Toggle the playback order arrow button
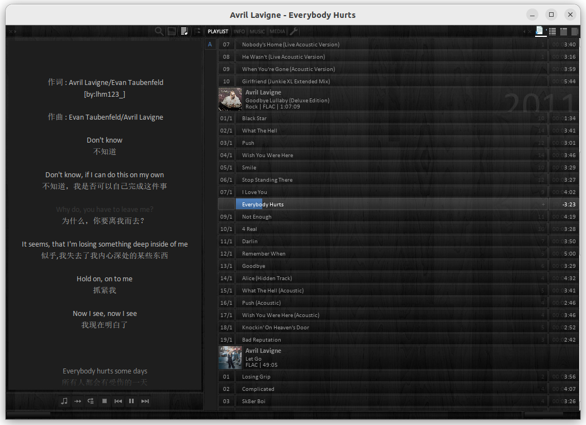Viewport: 586px width, 425px height. click(78, 401)
